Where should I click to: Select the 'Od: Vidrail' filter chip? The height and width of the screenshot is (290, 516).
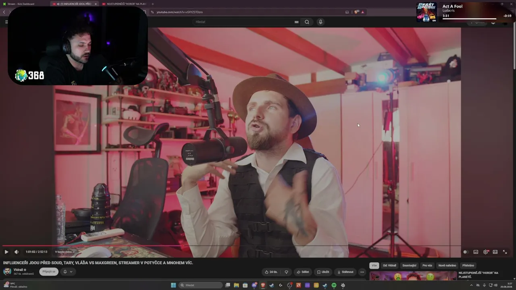pos(389,265)
